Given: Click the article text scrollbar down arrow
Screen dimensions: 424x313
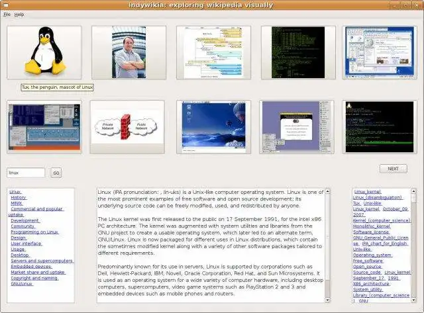Looking at the screenshot, I should tap(327, 300).
